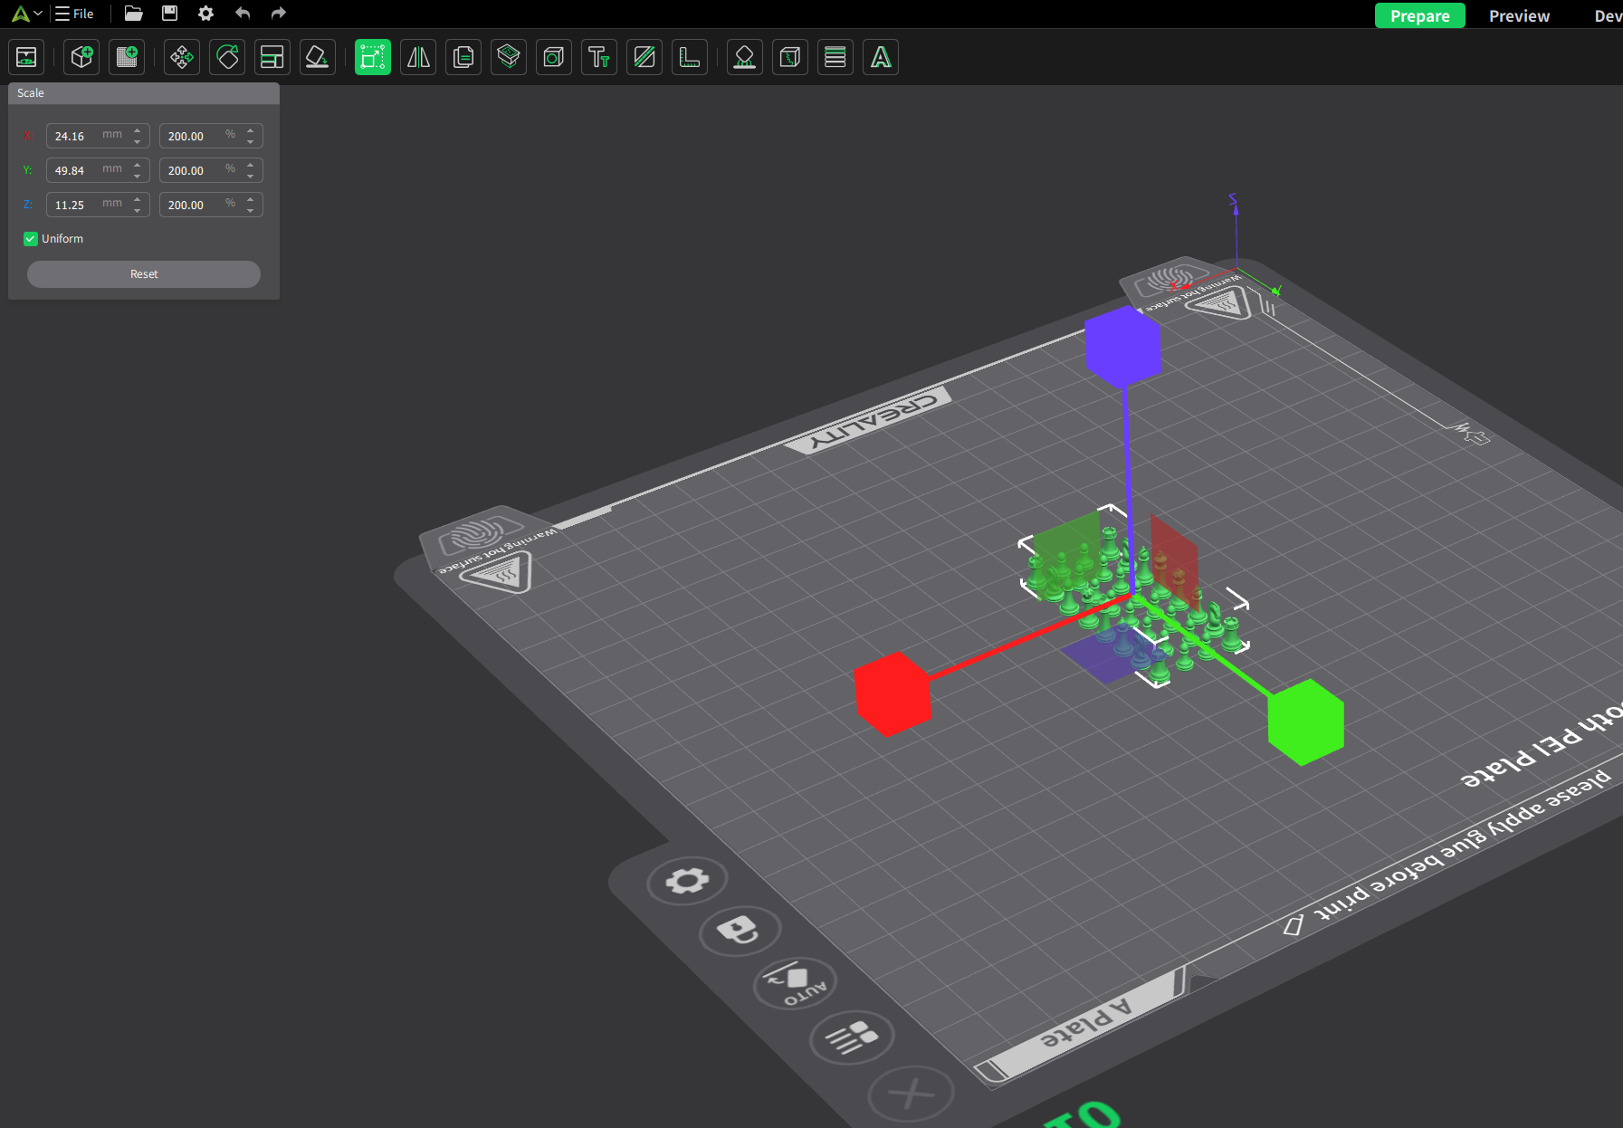Screen dimensions: 1623x1128
Task: Select the Rotate tool
Action: point(227,58)
